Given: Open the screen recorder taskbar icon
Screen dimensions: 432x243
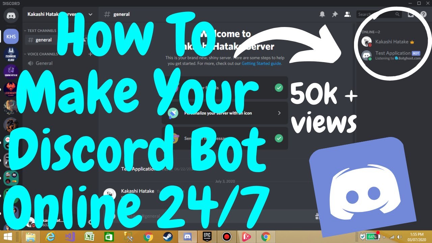Looking at the screenshot, I should pyautogui.click(x=226, y=237).
